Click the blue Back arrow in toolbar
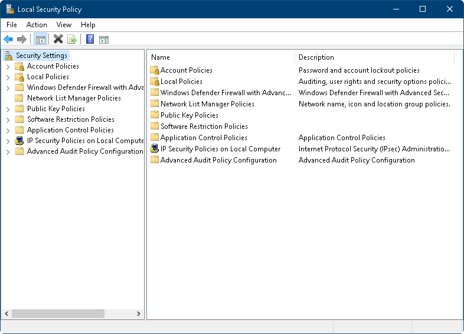464x334 pixels. click(8, 40)
